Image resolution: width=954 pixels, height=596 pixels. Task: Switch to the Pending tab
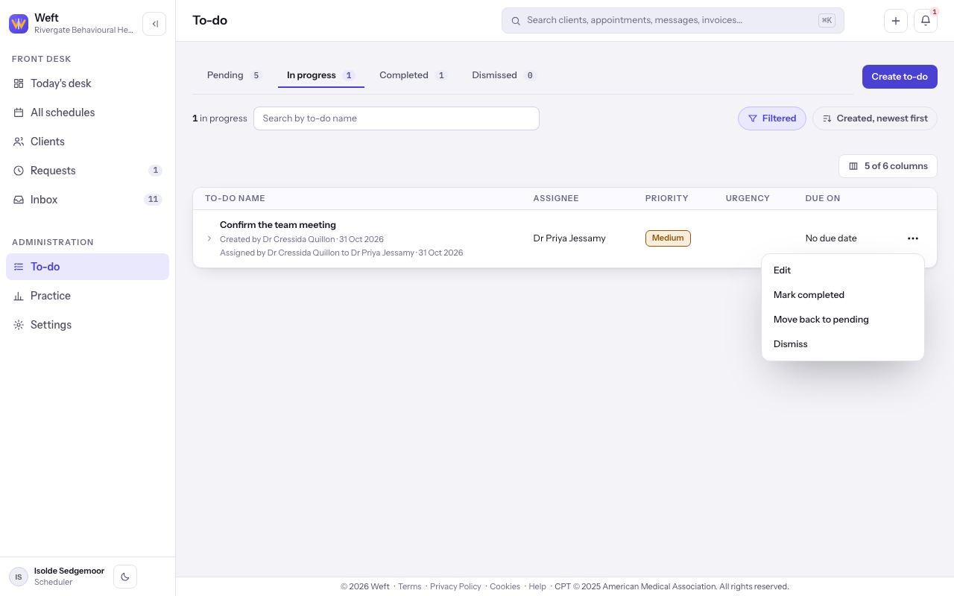[x=234, y=75]
